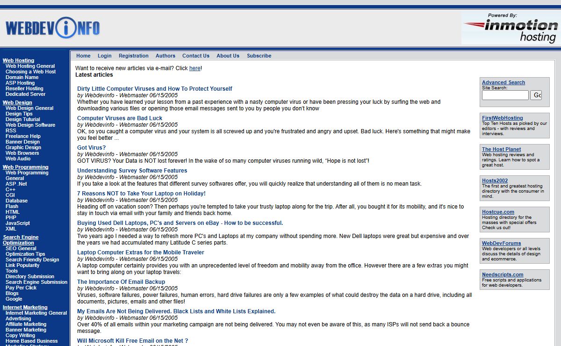Open the Web Design Software category
This screenshot has width=561, height=346.
pyautogui.click(x=30, y=125)
